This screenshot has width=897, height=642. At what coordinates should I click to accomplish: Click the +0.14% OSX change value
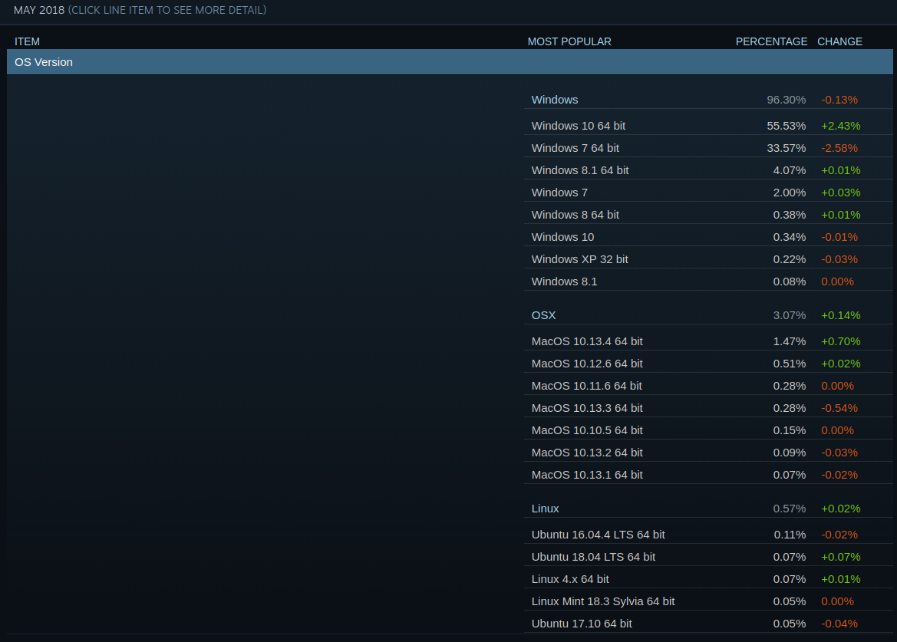click(x=840, y=315)
